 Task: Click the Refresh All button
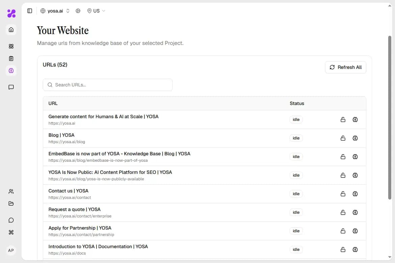[x=346, y=67]
